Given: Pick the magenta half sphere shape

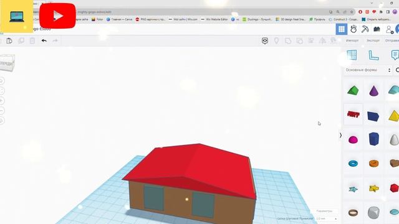Looking at the screenshot, I should click(x=353, y=139).
